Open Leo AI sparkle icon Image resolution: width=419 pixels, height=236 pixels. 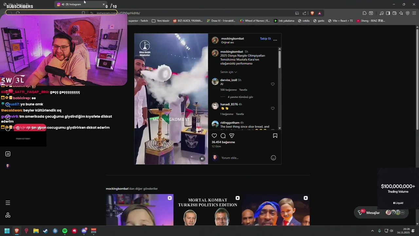point(401,13)
